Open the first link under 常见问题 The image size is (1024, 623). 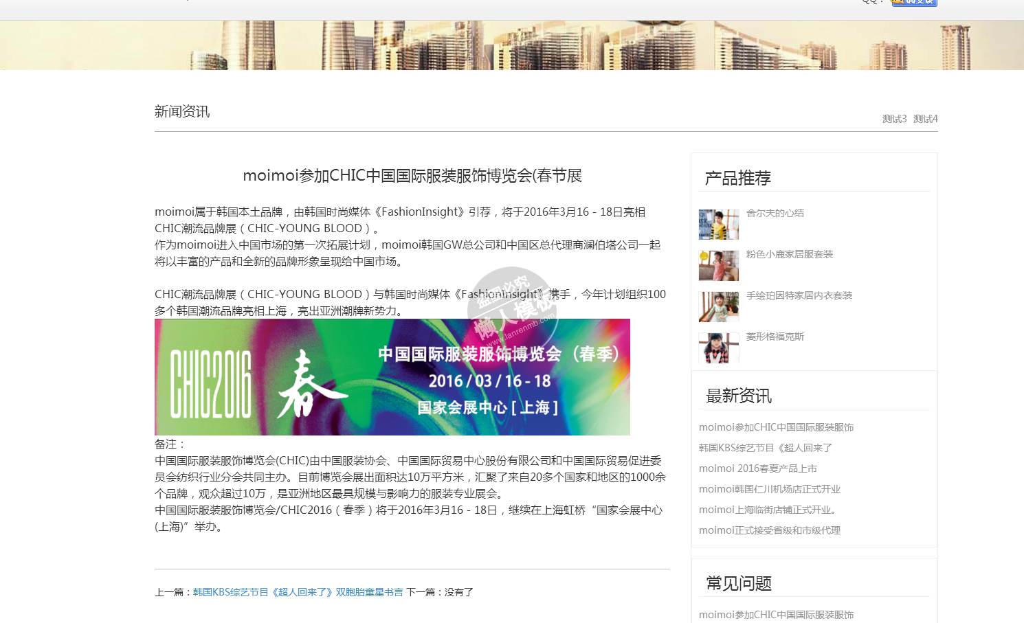[776, 615]
